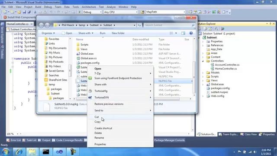Expand the Send to submenu
277x156 pixels.
click(120, 110)
